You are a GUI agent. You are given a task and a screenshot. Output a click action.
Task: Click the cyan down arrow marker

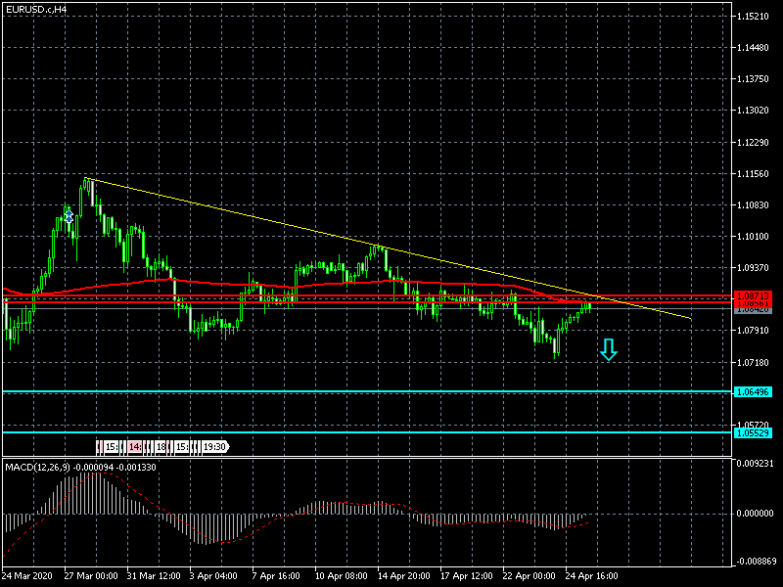click(609, 349)
